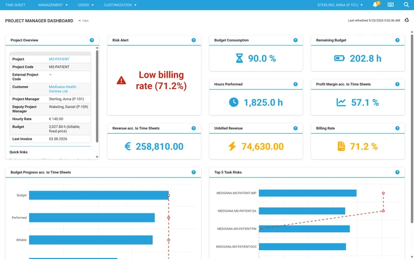The image size is (414, 259).
Task: Expand the Customization menu
Action: coord(120,5)
